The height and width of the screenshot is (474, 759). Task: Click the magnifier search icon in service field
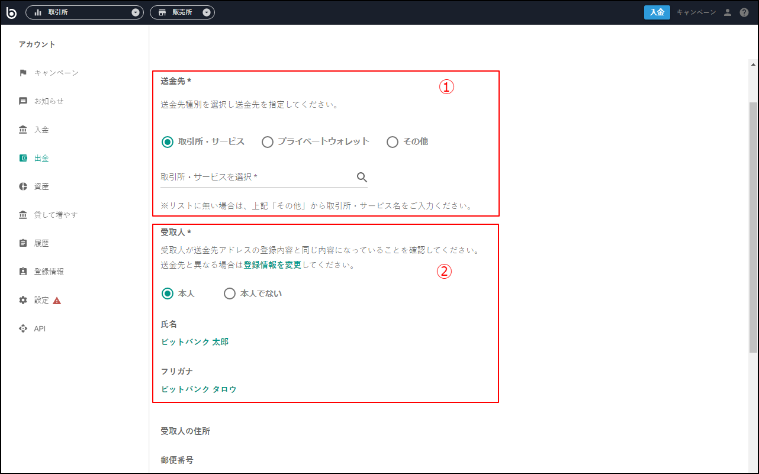pyautogui.click(x=362, y=177)
